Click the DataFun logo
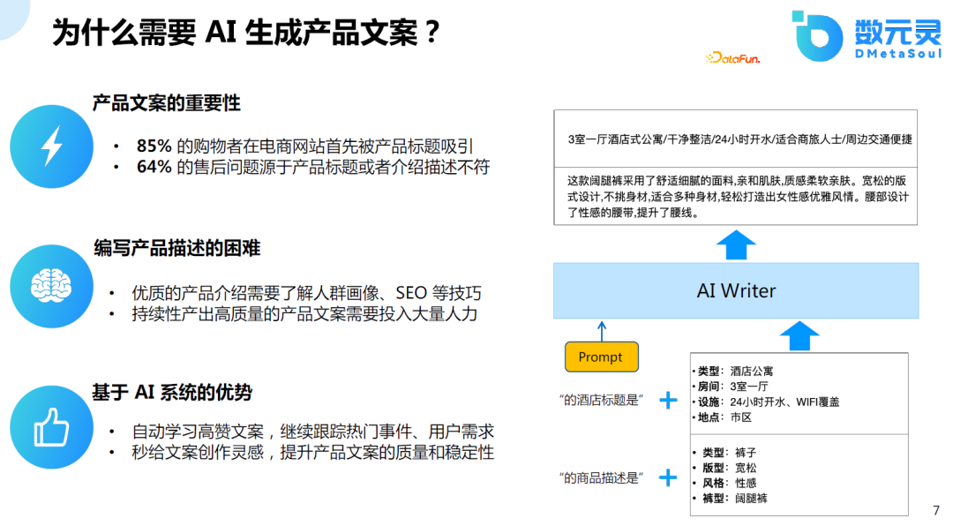The image size is (953, 526). tap(731, 57)
